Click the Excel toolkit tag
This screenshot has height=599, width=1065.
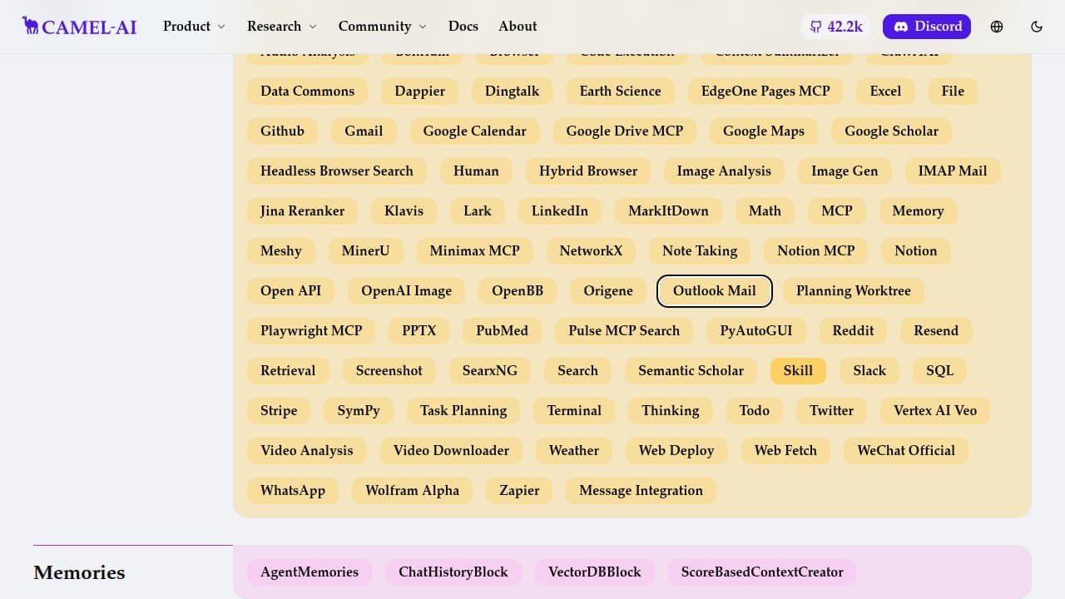[886, 92]
